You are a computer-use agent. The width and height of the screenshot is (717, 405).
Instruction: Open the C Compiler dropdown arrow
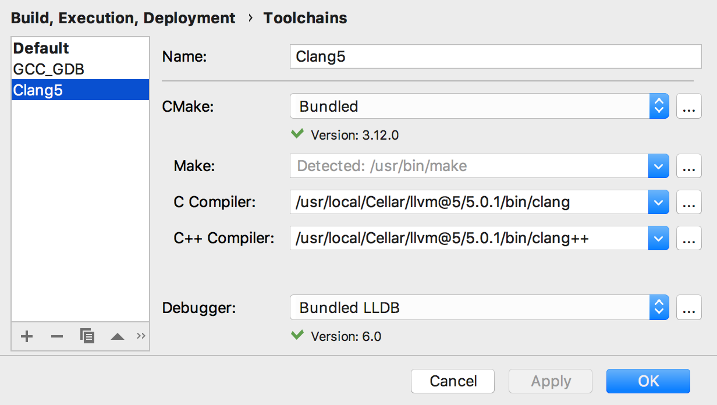coord(658,202)
